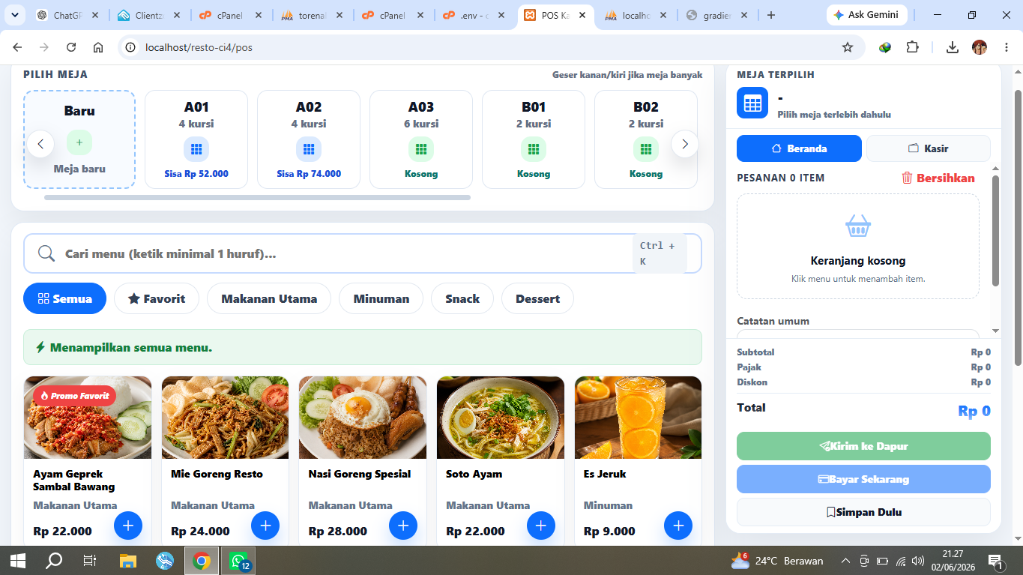This screenshot has height=575, width=1023.
Task: Click Ask Gemini button
Action: point(867,15)
